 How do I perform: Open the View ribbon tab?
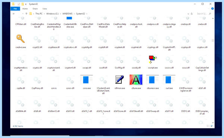[44, 9]
